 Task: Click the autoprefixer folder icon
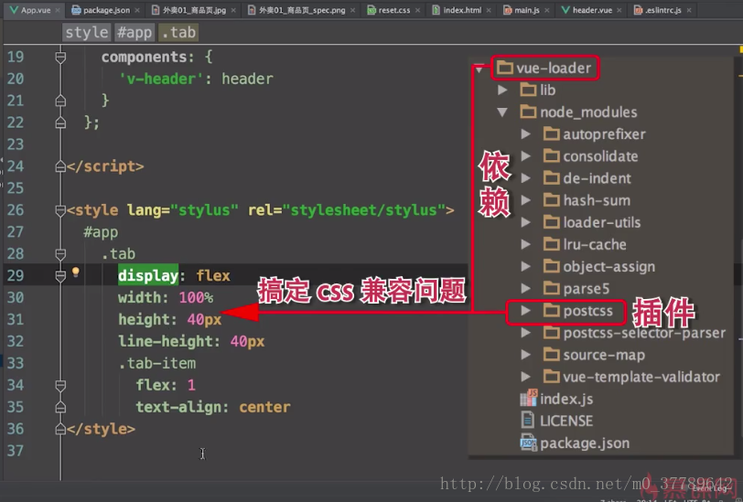pos(551,134)
